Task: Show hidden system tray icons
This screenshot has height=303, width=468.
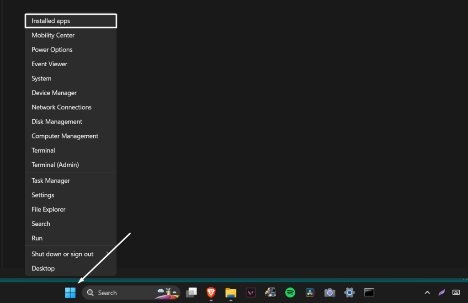Action: tap(427, 292)
